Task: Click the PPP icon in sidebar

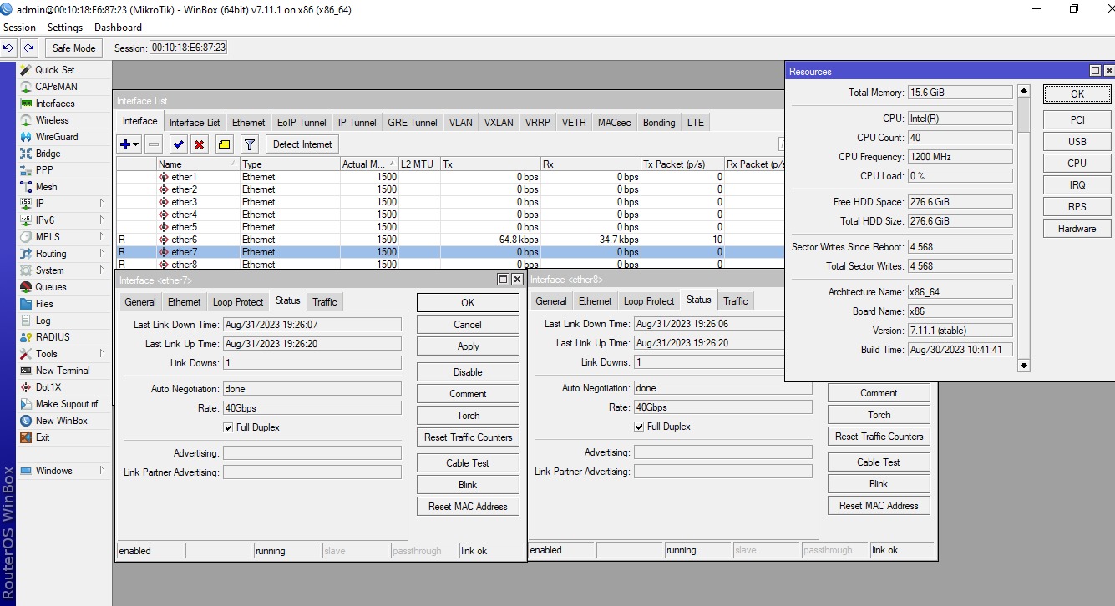Action: (x=26, y=170)
